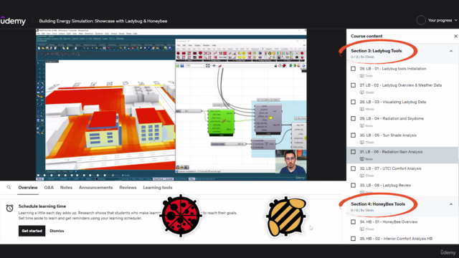Screen dimensions: 459x258
Task: Click the Schedule learning time heading
Action: (x=42, y=206)
